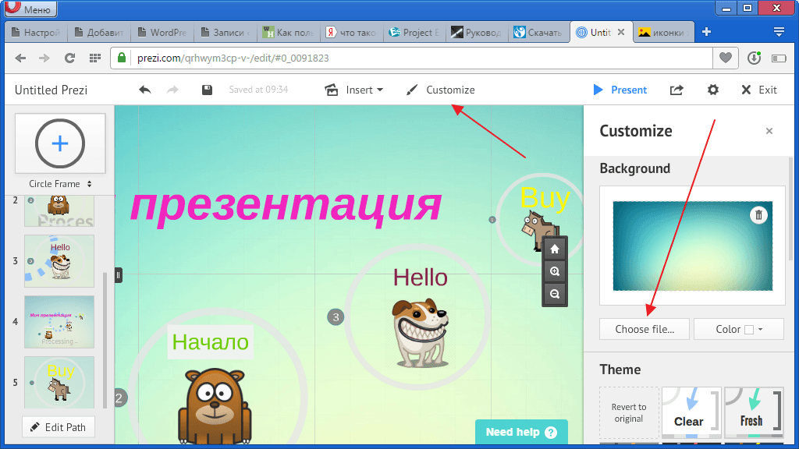Select slide 3 Hello thumbnail in path
This screenshot has width=799, height=449.
(59, 261)
